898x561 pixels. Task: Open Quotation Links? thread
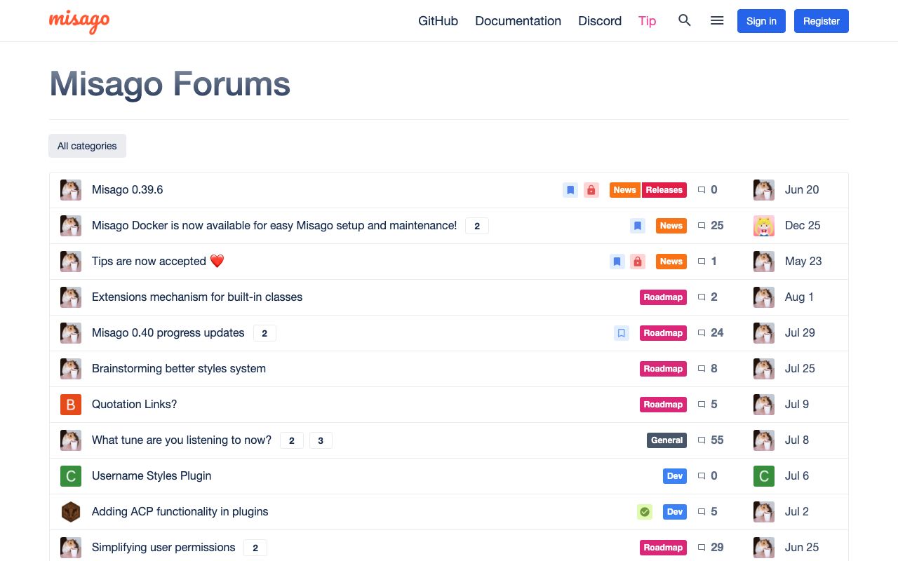(x=135, y=405)
